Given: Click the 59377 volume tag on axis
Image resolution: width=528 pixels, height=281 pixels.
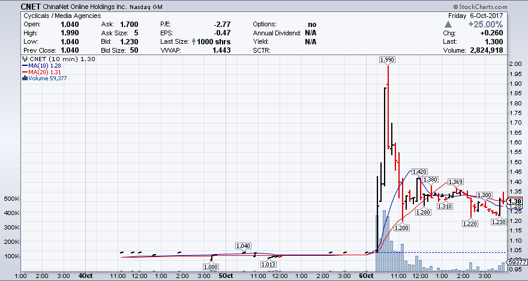Looking at the screenshot, I should tap(517, 262).
